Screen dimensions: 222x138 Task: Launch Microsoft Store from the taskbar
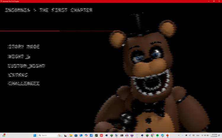point(76,135)
